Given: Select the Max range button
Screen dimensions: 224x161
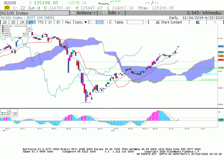Looking at the screenshot, I should tap(68, 22).
